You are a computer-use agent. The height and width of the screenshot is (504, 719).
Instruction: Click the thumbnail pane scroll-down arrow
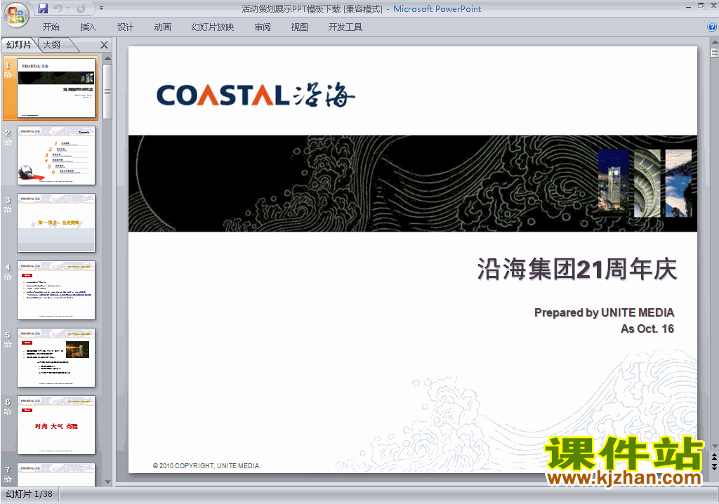[x=107, y=482]
